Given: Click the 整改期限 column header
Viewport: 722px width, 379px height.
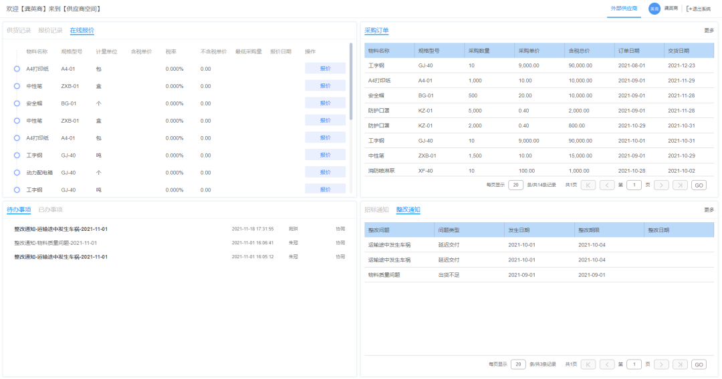Looking at the screenshot, I should click(x=609, y=230).
